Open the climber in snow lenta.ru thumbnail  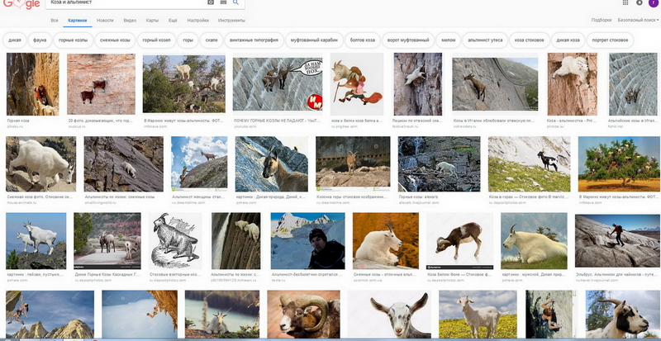point(307,240)
